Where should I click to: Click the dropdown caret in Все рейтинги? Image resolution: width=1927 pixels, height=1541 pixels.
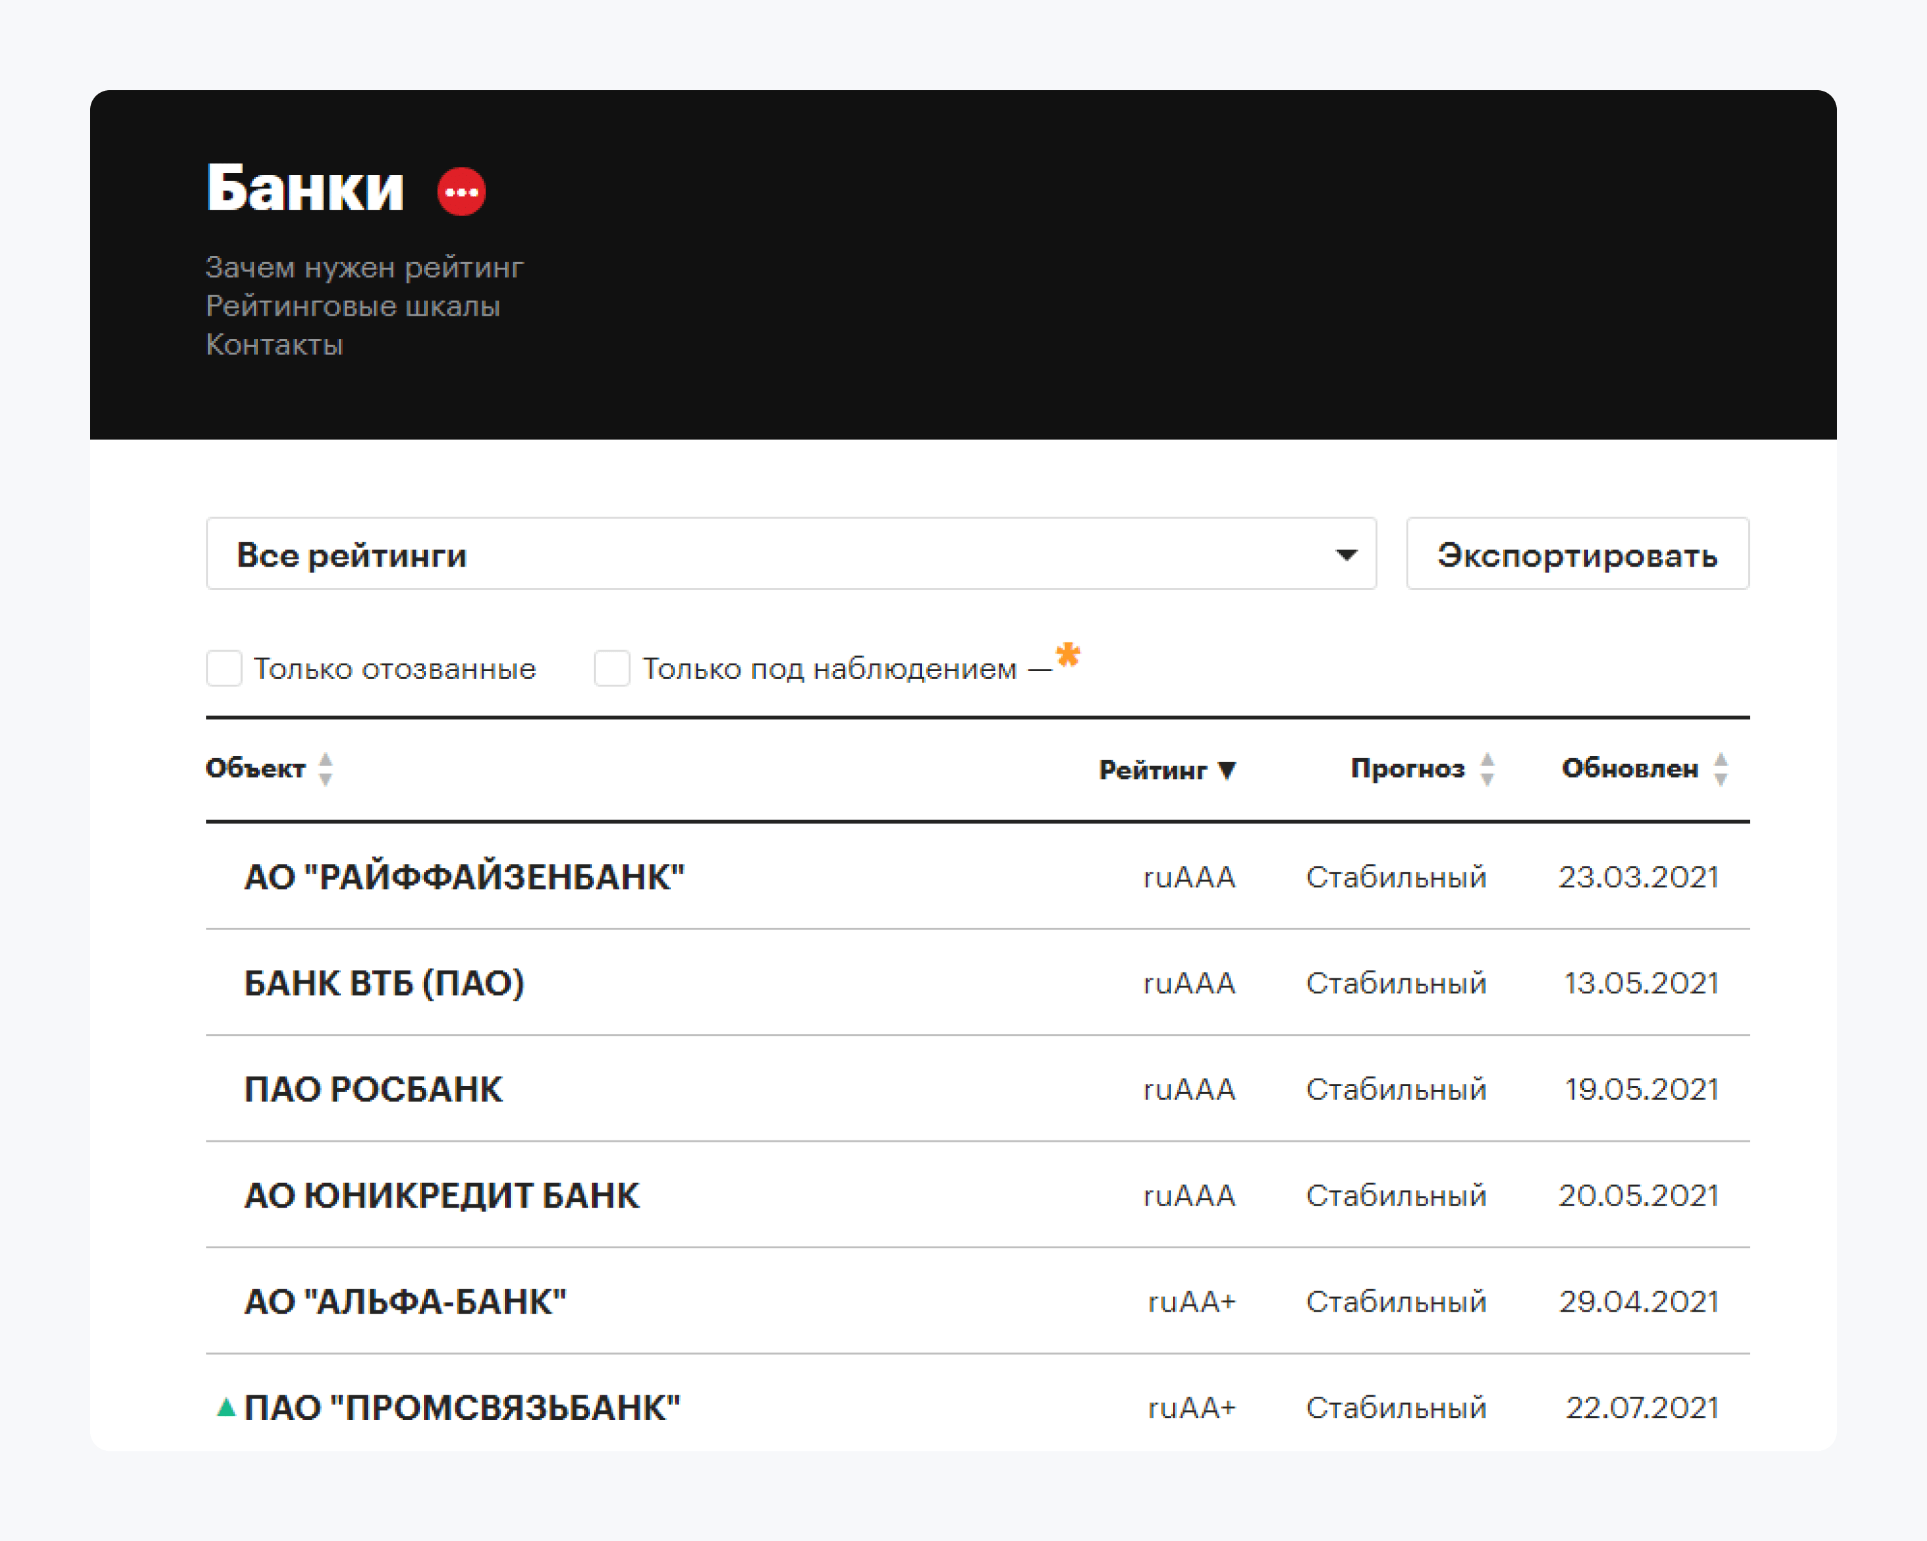click(x=1346, y=555)
